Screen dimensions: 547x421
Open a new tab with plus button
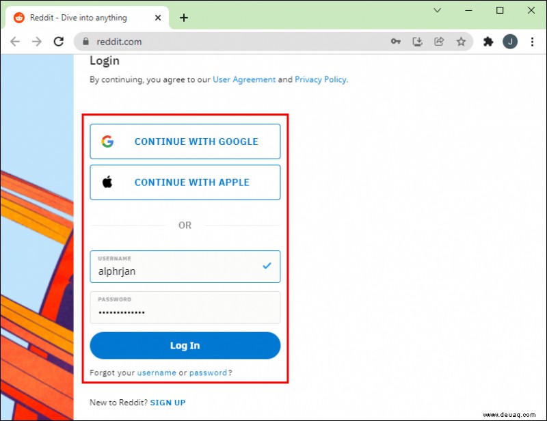click(x=184, y=18)
